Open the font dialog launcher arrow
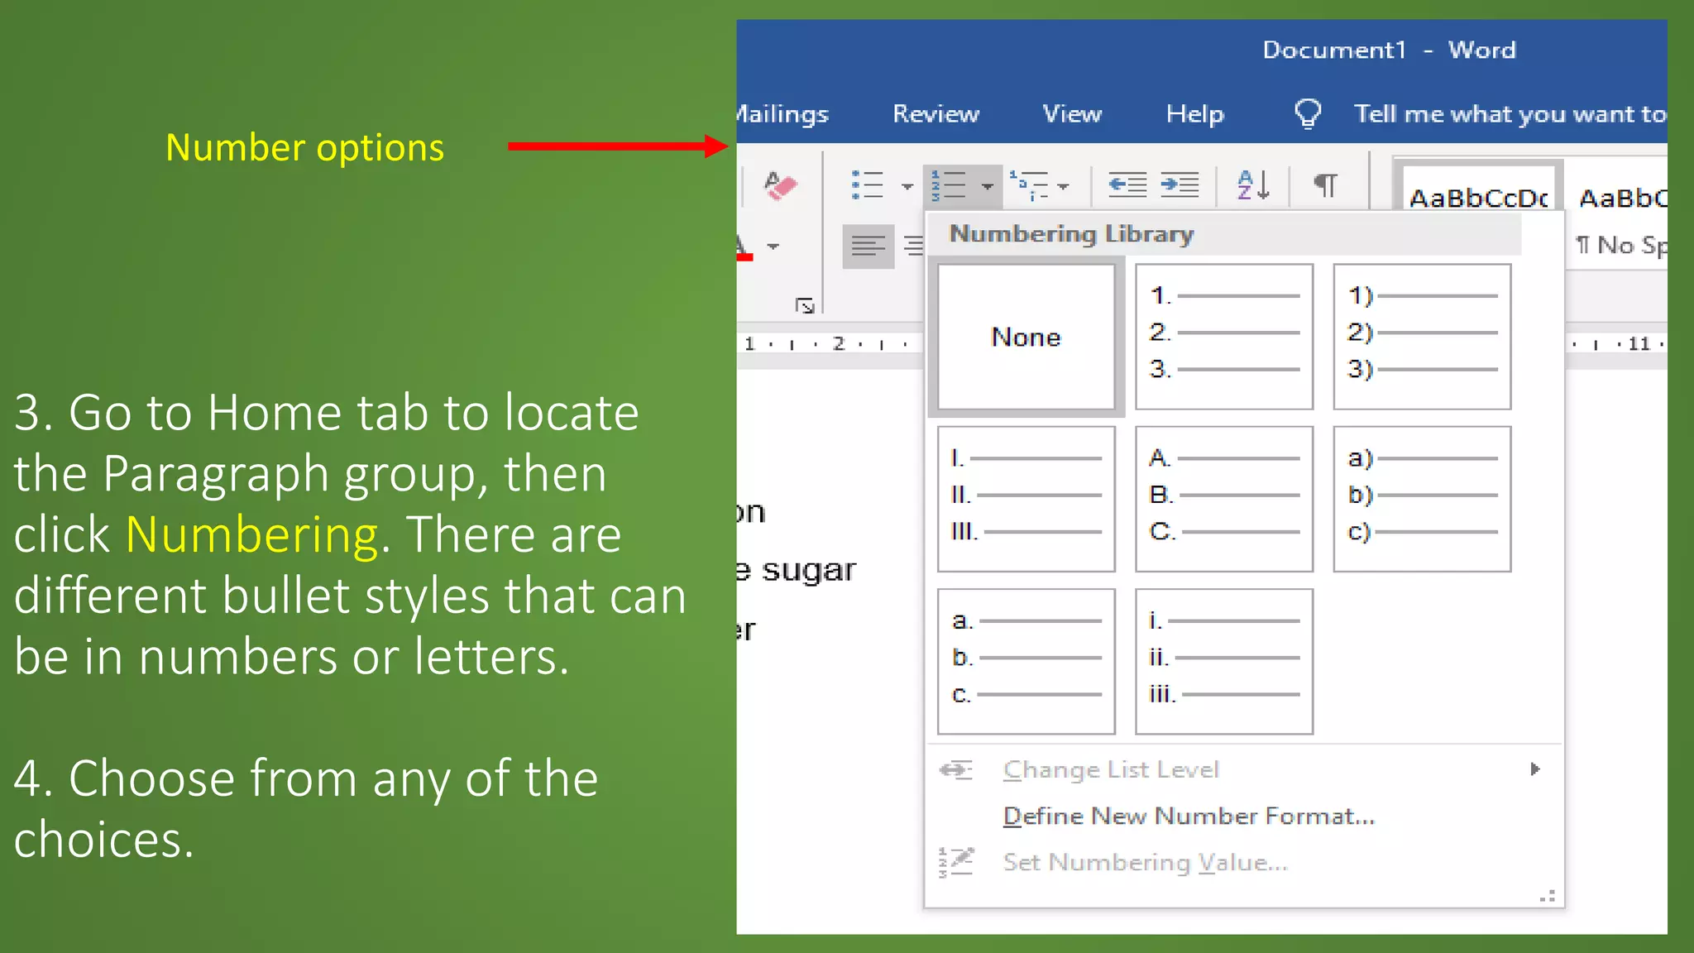Image resolution: width=1694 pixels, height=953 pixels. pyautogui.click(x=804, y=306)
